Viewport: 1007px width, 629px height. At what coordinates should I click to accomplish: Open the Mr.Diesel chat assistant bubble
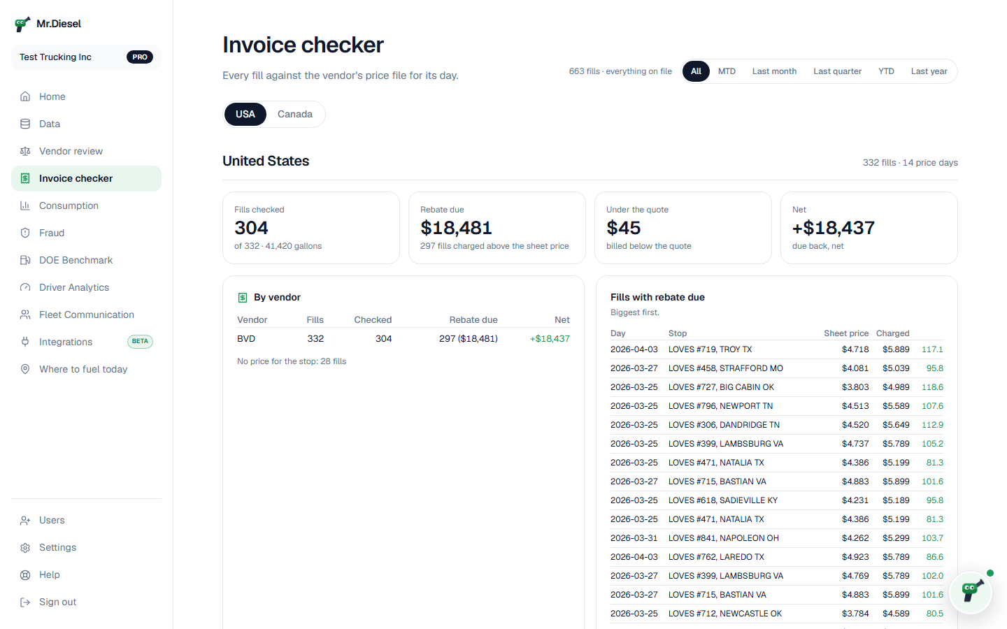pos(971,593)
